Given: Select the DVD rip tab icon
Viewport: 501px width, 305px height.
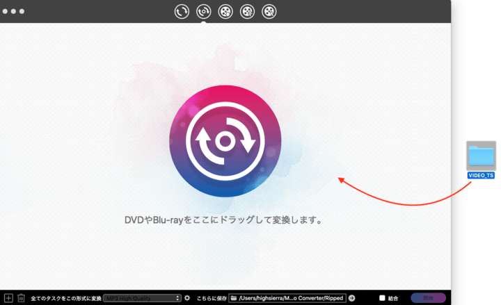Looking at the screenshot, I should click(x=204, y=11).
